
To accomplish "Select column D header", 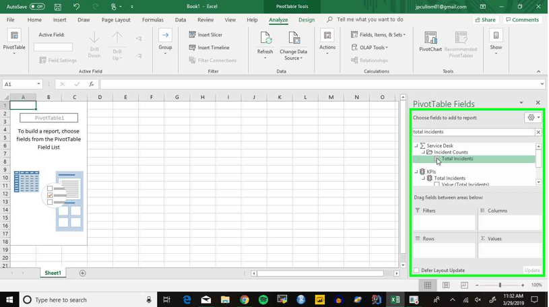I will click(100, 98).
